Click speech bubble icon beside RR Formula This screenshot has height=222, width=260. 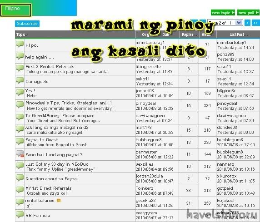(x=20, y=214)
